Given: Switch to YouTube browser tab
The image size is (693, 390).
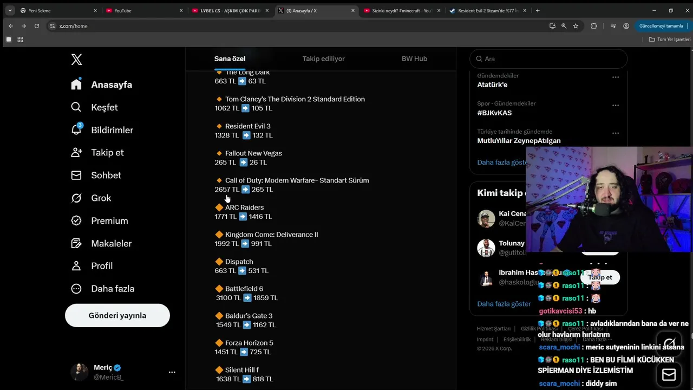Looking at the screenshot, I should click(143, 10).
